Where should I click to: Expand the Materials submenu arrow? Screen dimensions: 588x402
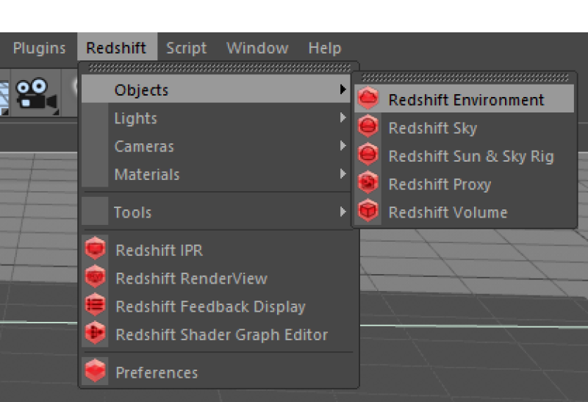click(x=343, y=174)
